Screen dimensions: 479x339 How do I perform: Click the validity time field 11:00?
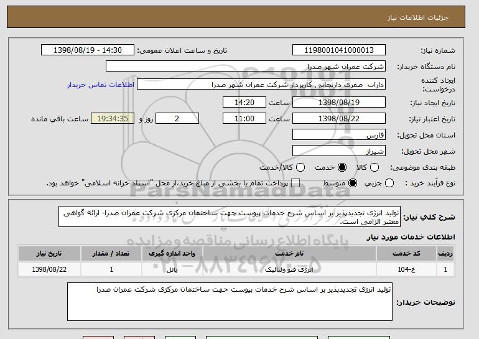[244, 119]
